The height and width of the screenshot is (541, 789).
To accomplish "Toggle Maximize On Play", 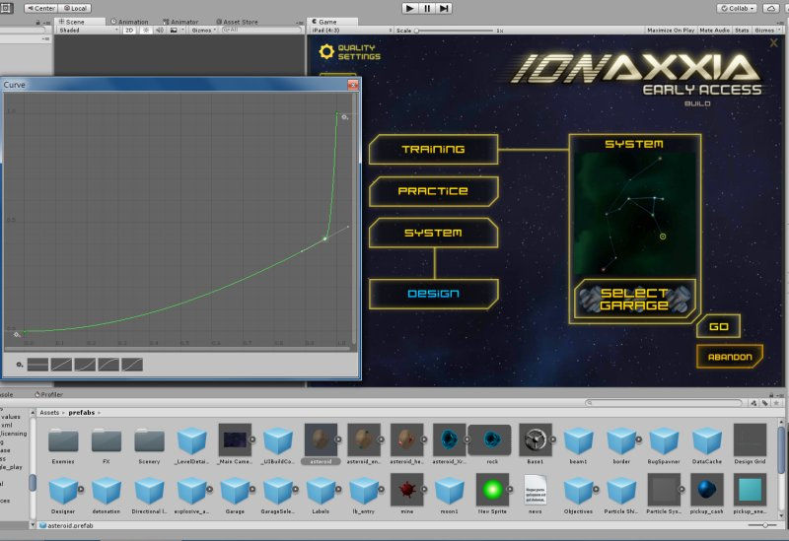I will coord(671,31).
